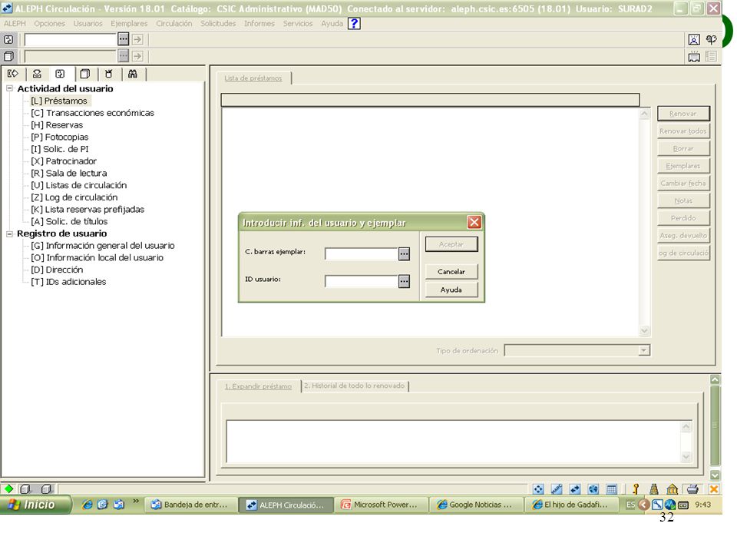The height and width of the screenshot is (553, 737).
Task: Open the Tipo de ordenación dropdown
Action: pyautogui.click(x=644, y=350)
